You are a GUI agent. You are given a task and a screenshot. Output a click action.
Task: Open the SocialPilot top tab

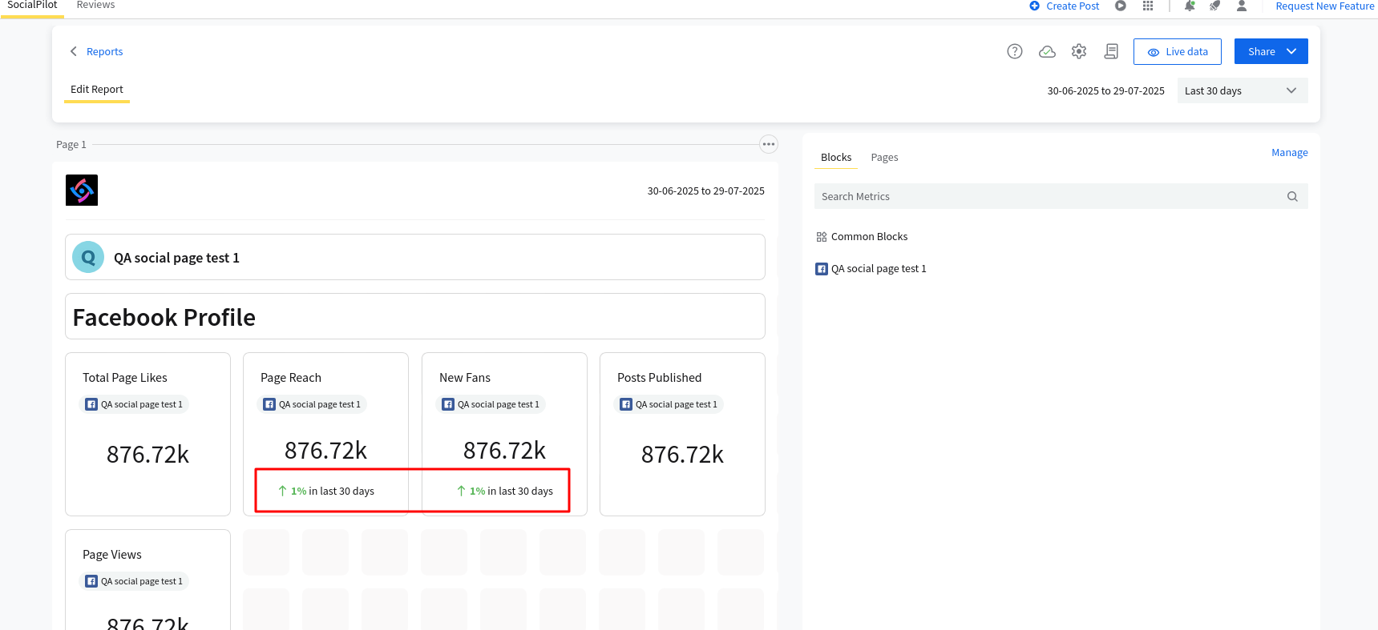(x=32, y=6)
